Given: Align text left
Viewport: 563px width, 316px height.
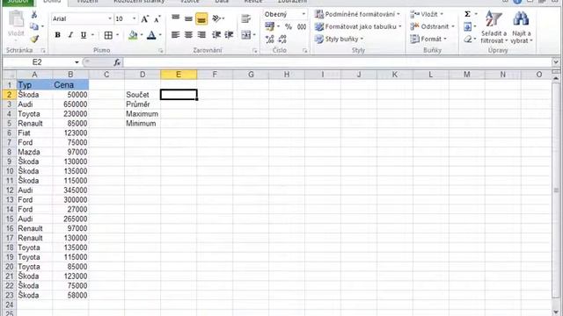Looking at the screenshot, I should [176, 35].
